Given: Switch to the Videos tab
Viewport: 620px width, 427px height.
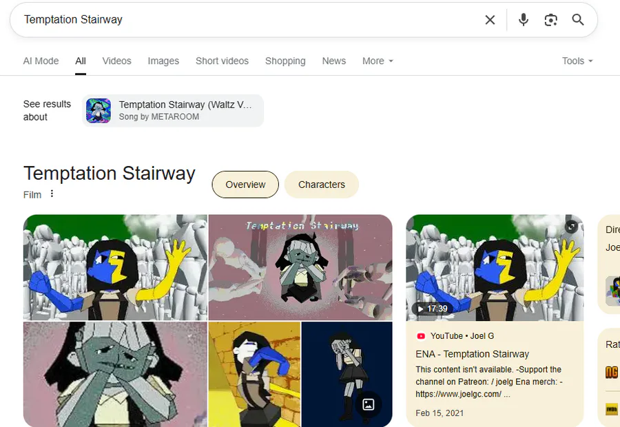Looking at the screenshot, I should (x=116, y=61).
